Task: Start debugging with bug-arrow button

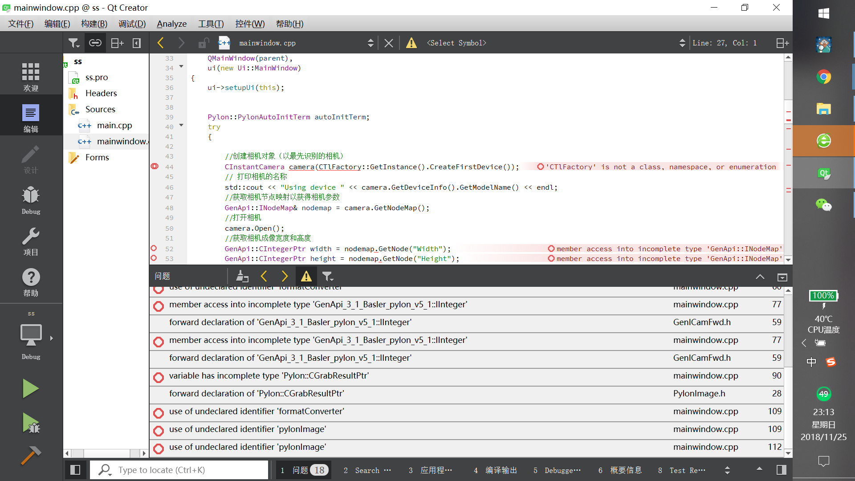Action: coord(31,423)
